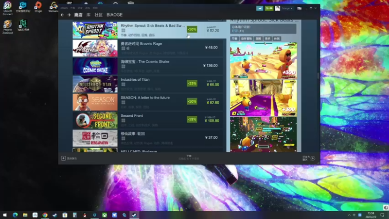Select 动作冒险 tag in preview panel
This screenshot has height=219, width=389.
(247, 39)
